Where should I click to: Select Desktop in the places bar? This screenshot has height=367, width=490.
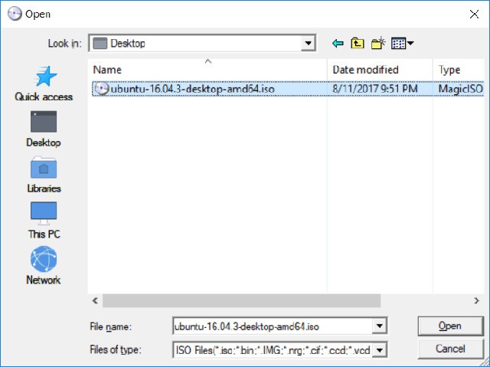pos(44,129)
